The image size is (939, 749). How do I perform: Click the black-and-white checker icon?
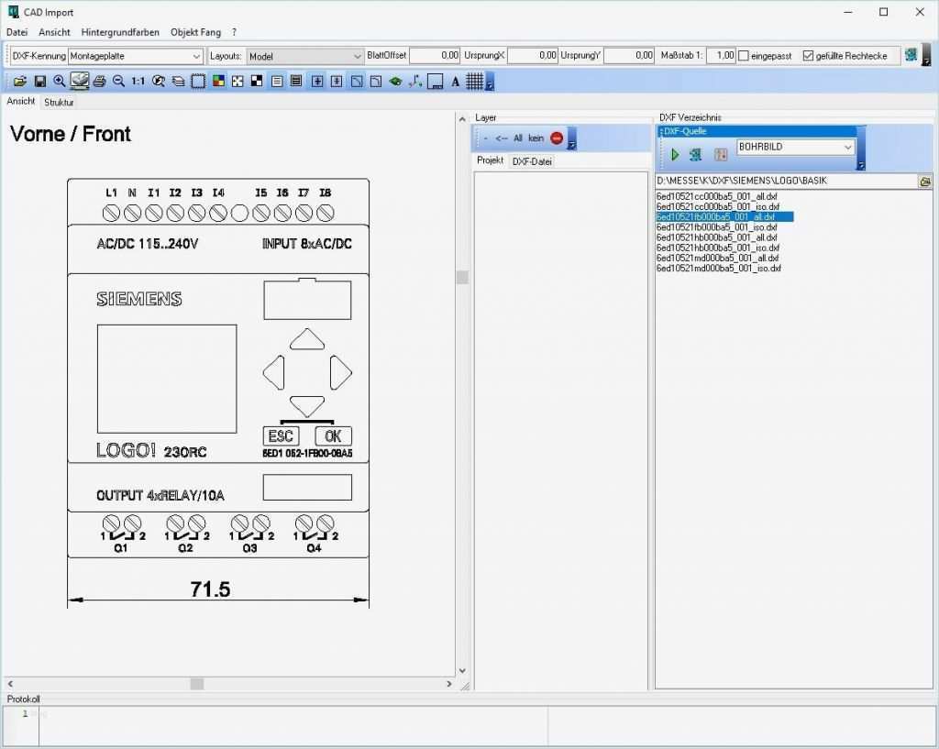tap(257, 81)
